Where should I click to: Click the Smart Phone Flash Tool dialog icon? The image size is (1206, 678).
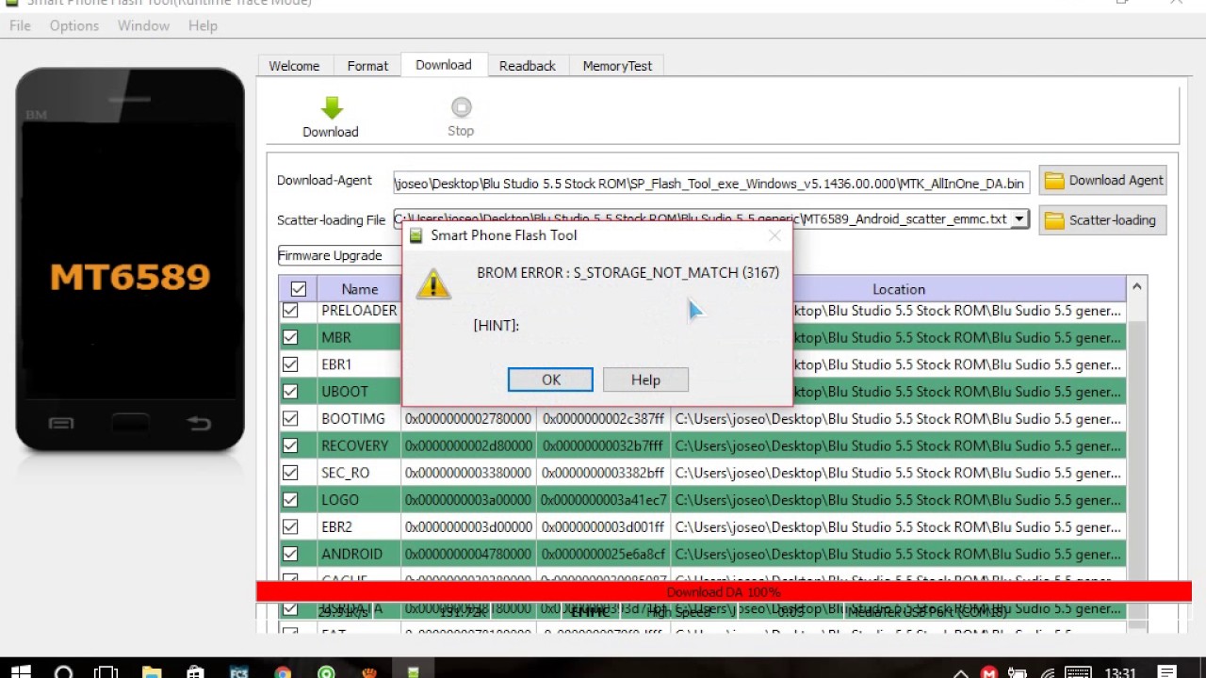[416, 235]
